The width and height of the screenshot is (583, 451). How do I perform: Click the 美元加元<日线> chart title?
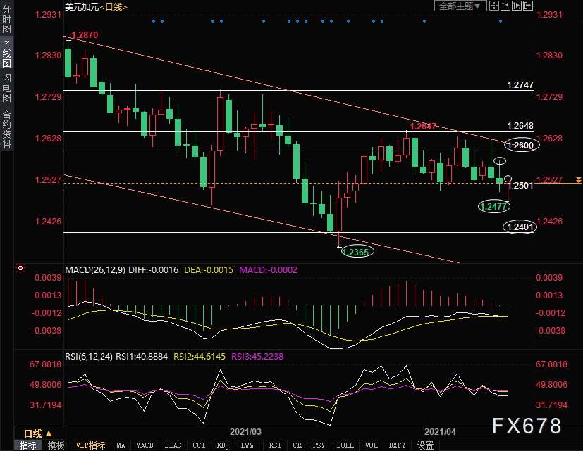point(96,6)
